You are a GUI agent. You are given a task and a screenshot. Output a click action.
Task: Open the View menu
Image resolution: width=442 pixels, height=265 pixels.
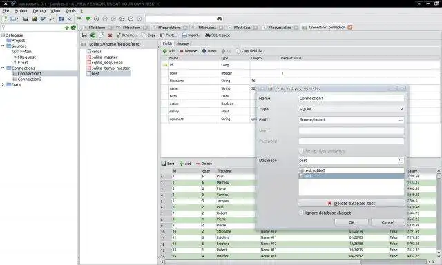click(55, 11)
